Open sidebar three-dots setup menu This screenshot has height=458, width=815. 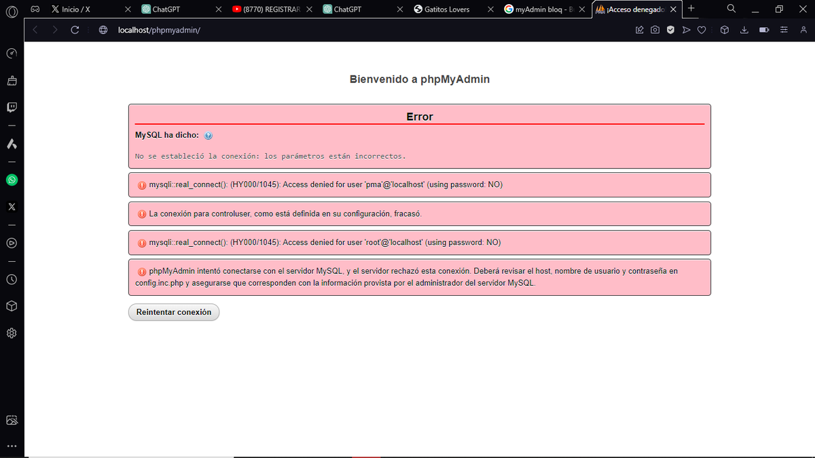coord(12,446)
